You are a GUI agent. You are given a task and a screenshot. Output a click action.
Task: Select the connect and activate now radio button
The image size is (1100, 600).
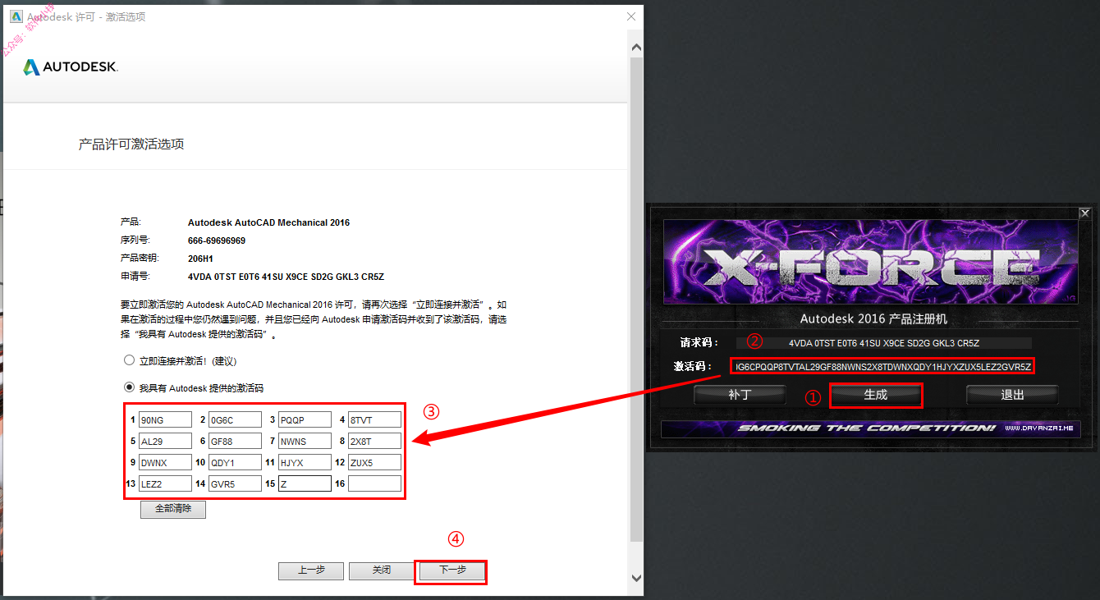click(129, 360)
